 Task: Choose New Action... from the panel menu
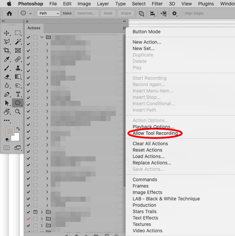(x=147, y=42)
